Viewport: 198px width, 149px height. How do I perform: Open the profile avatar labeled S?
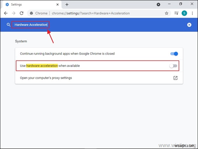point(184,13)
